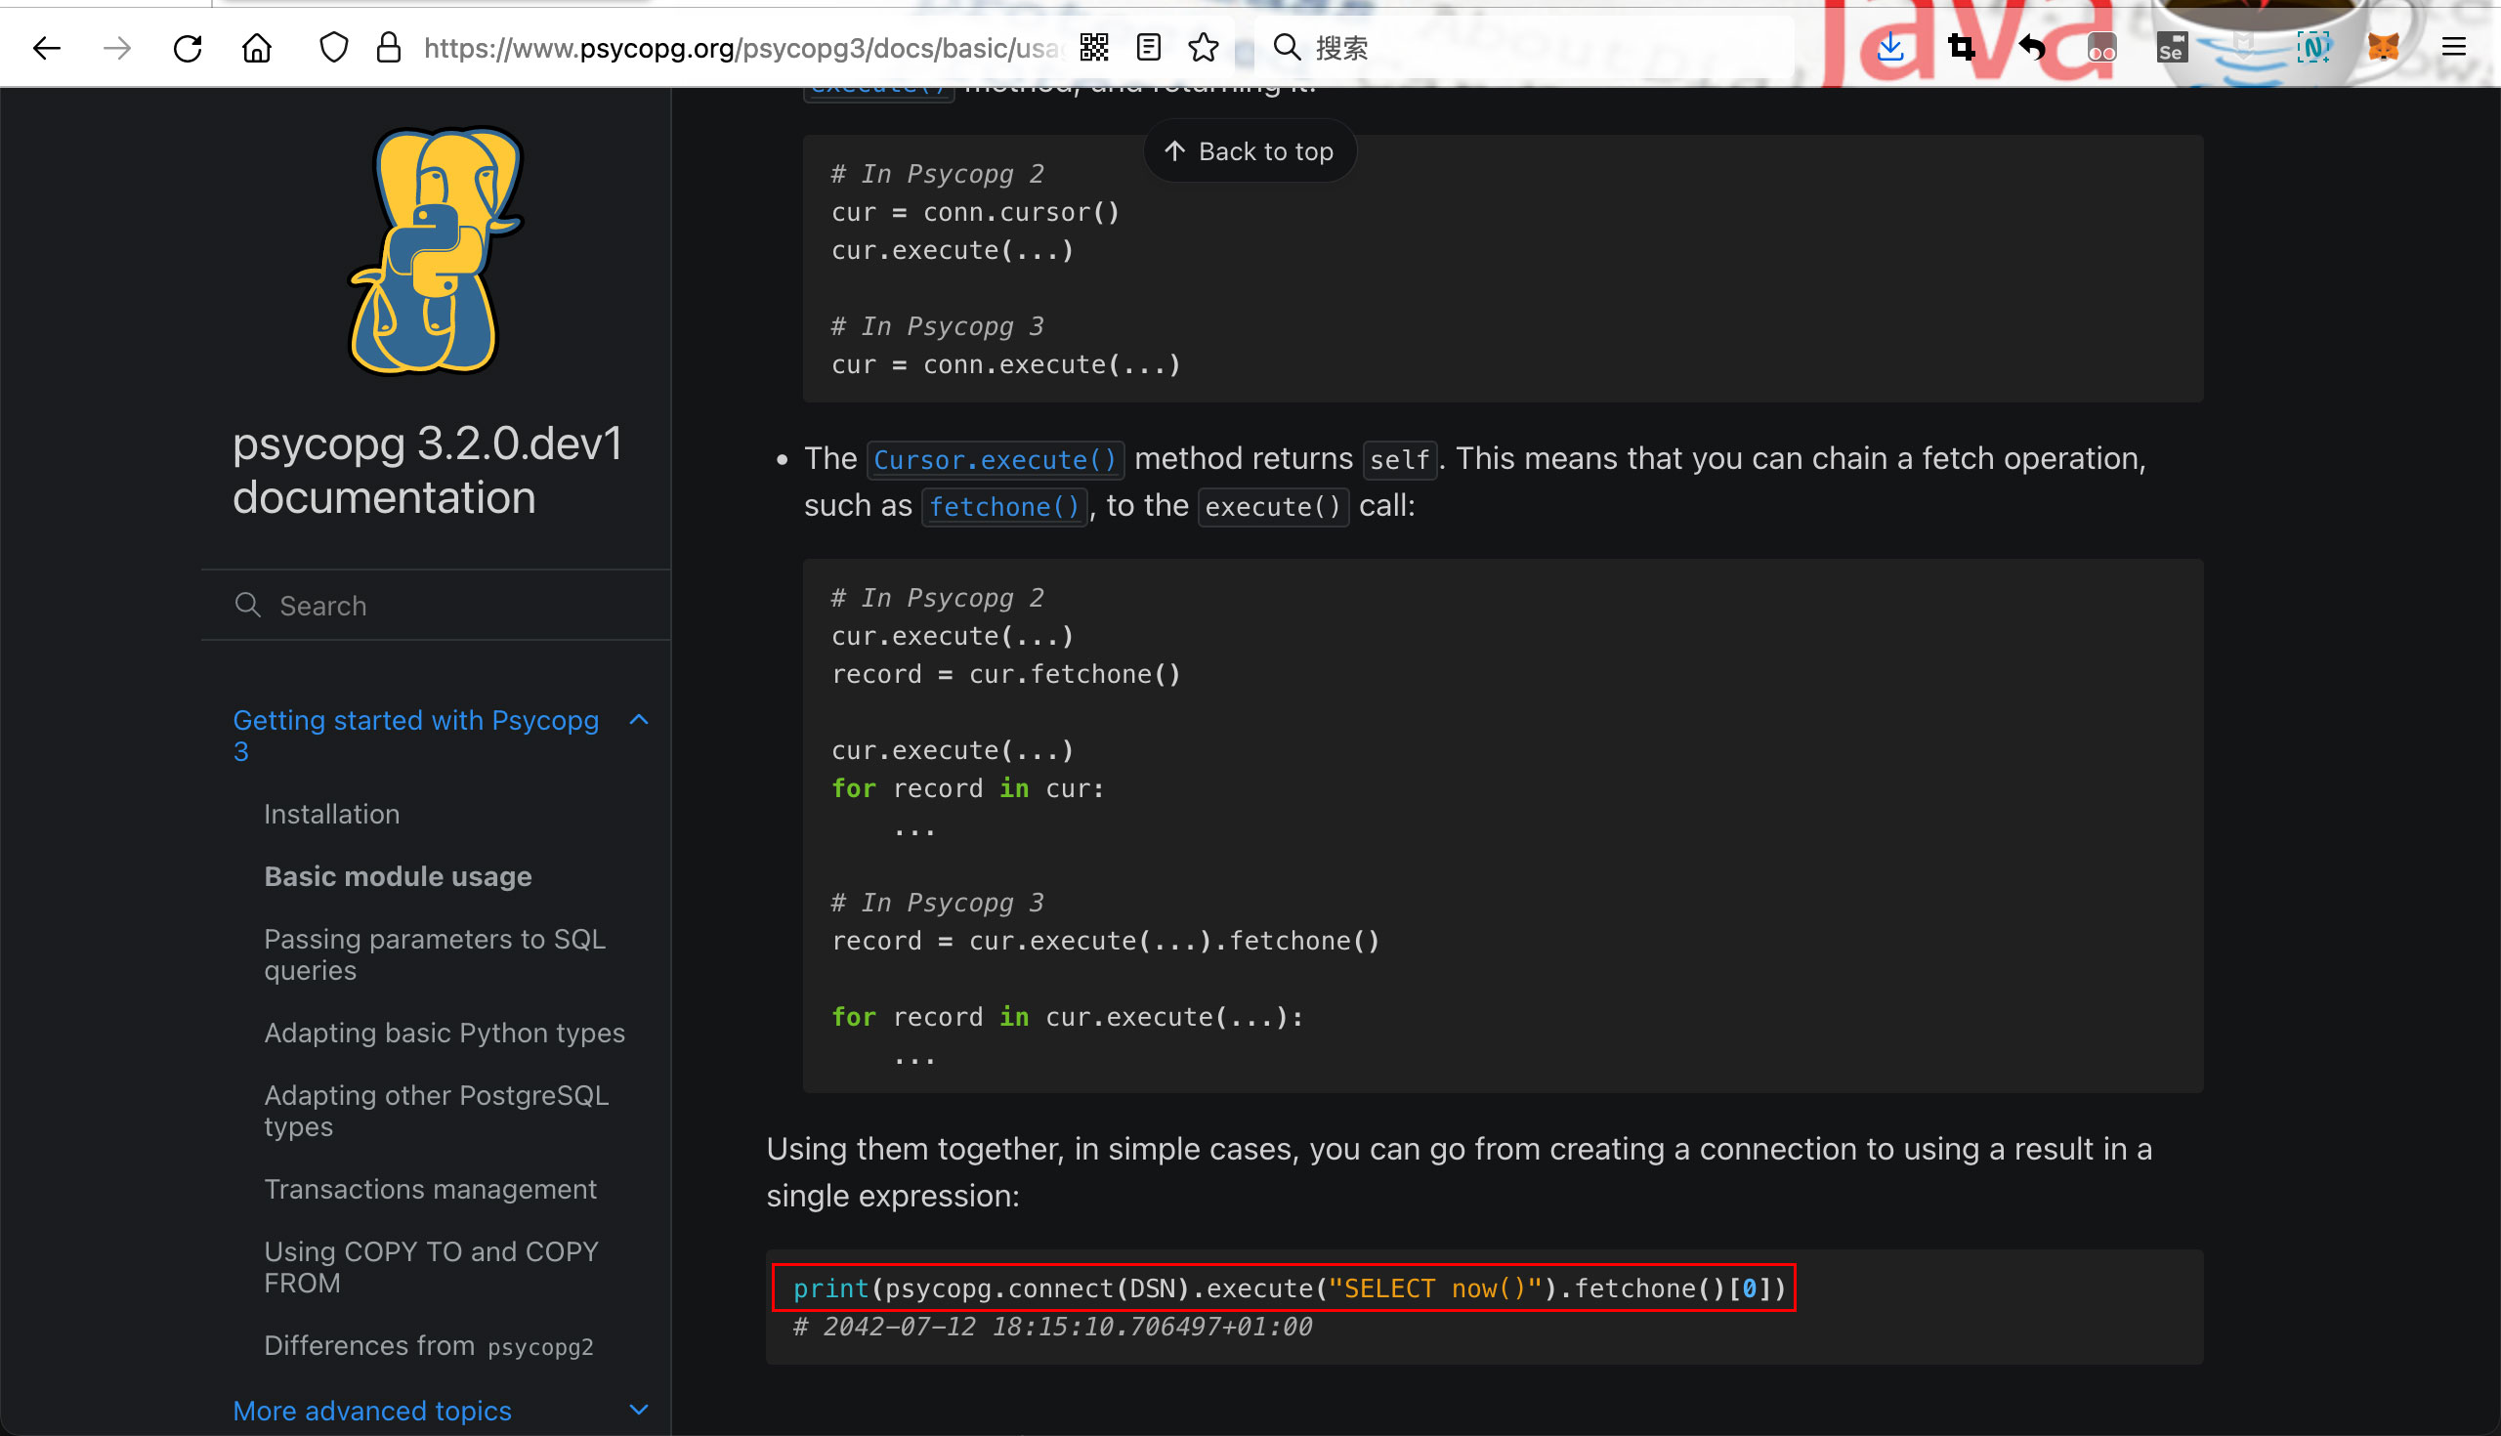Click the QR code icon in address bar
The width and height of the screenshot is (2501, 1436).
click(1093, 47)
